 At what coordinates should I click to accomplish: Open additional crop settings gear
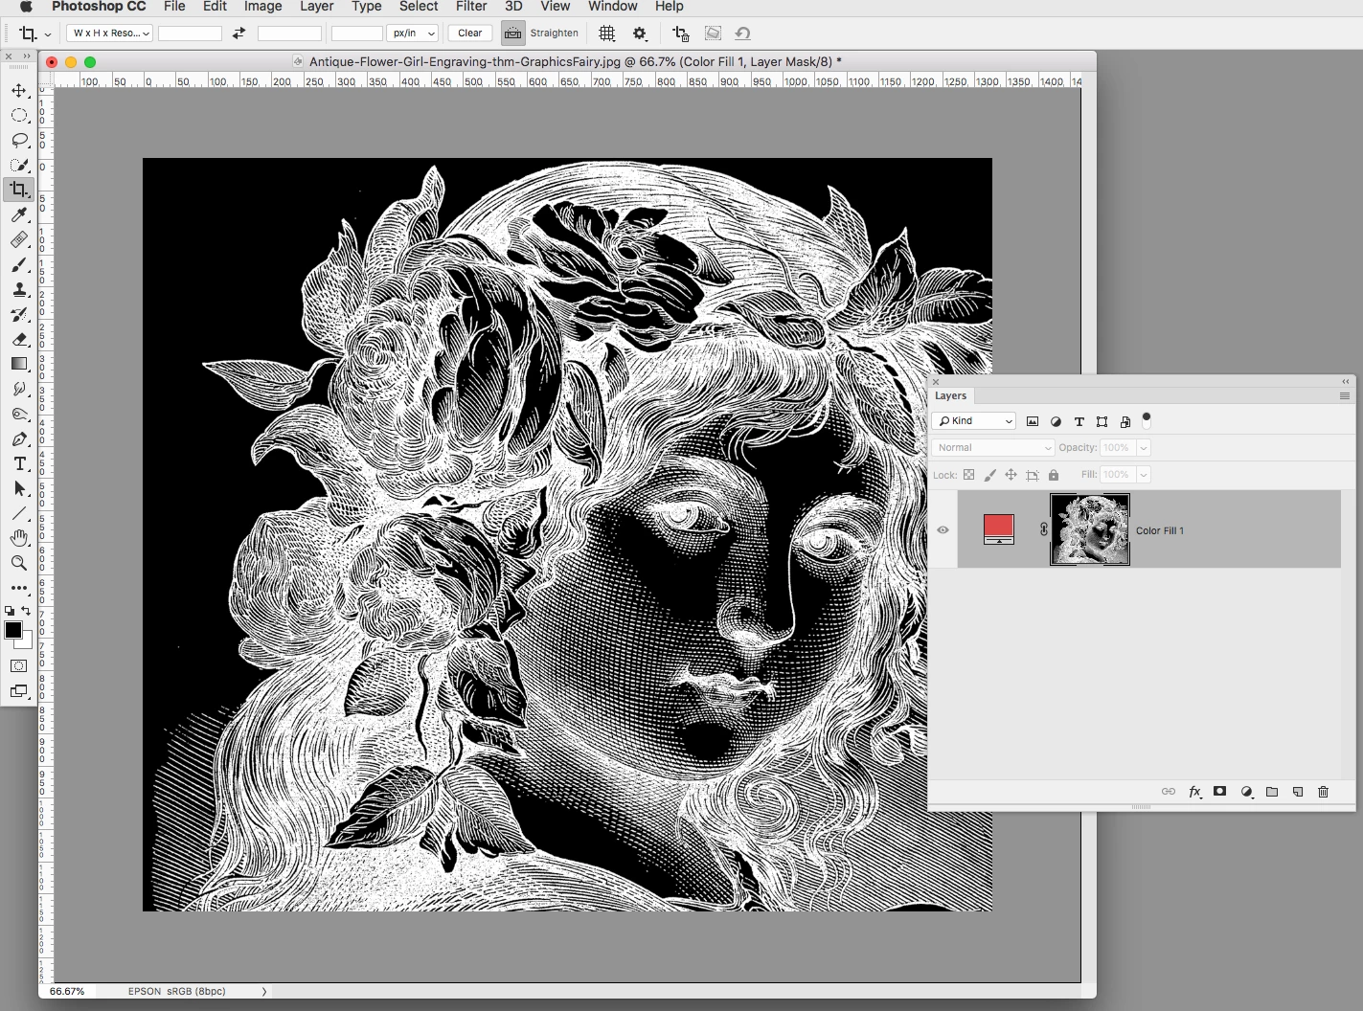pos(640,33)
